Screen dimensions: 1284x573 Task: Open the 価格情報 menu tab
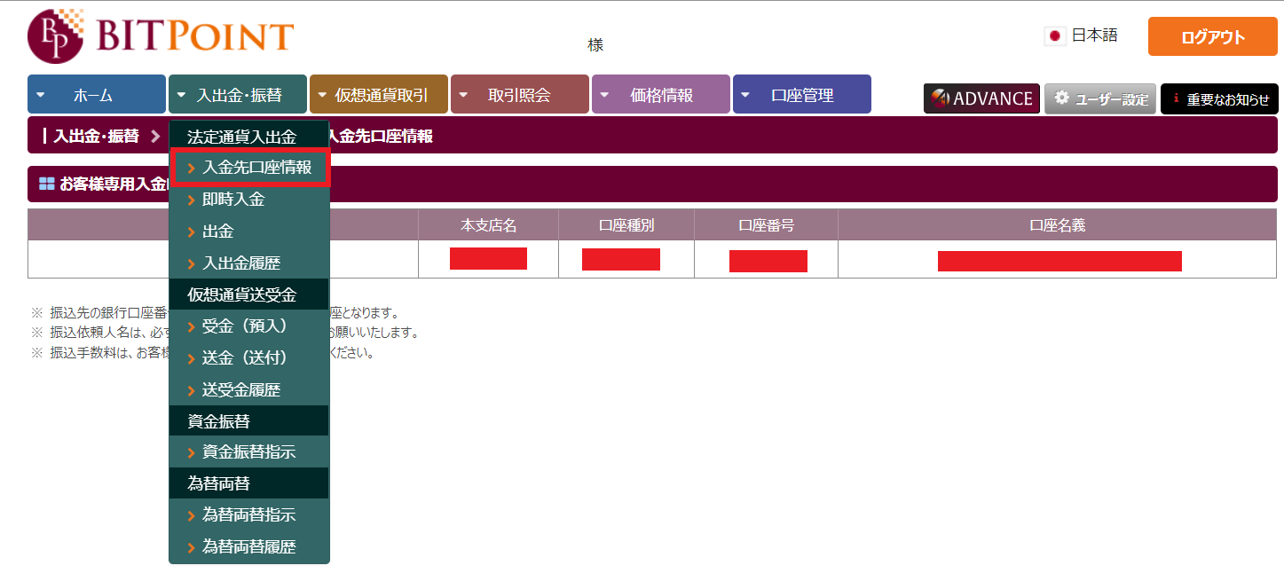661,94
